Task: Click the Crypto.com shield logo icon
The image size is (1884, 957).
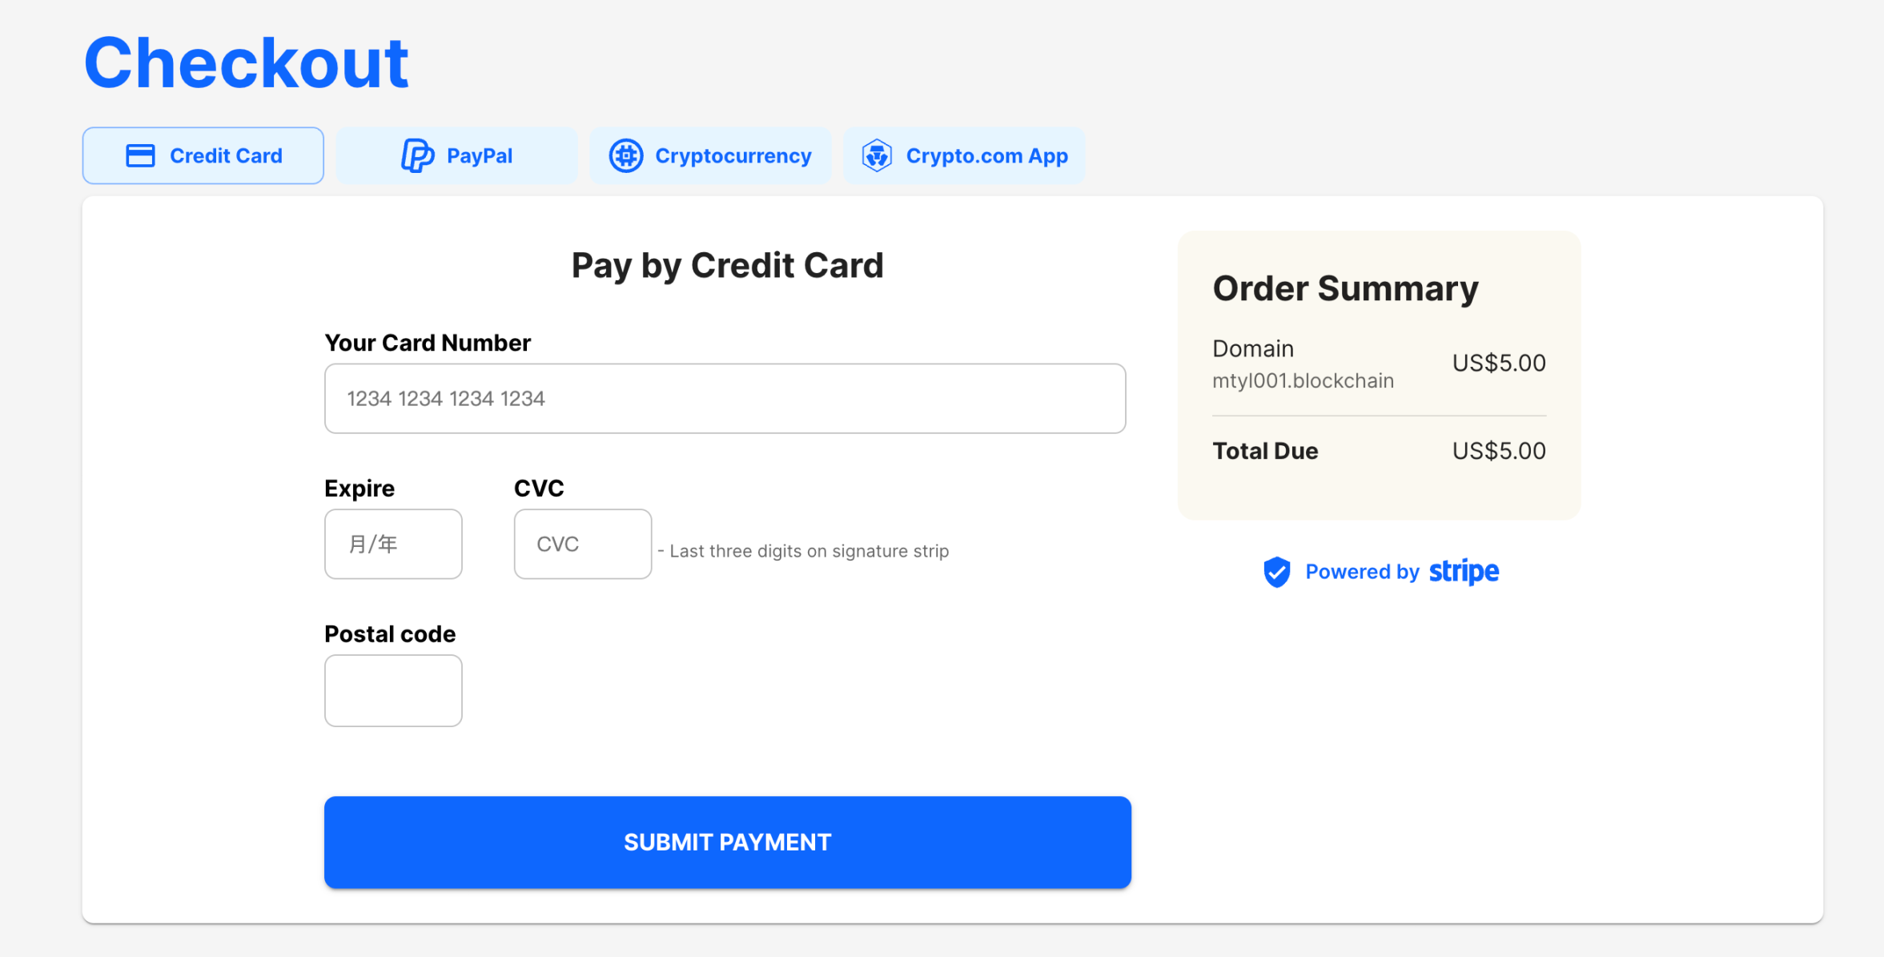Action: 876,155
